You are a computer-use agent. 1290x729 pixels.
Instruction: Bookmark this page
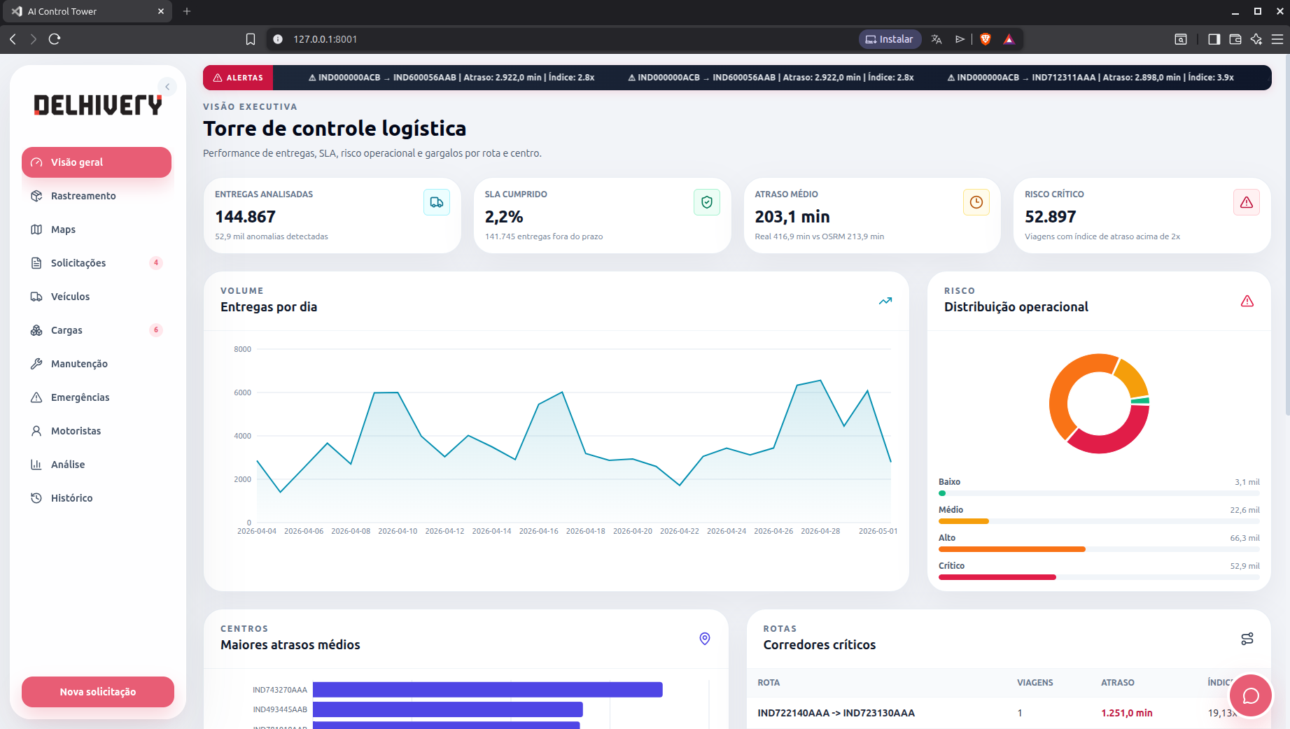tap(251, 39)
